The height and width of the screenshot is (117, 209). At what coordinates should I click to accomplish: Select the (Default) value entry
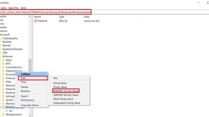click(42, 21)
